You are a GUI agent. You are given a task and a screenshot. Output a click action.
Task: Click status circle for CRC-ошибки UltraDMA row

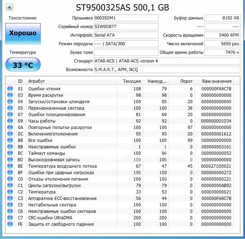pos(10,218)
